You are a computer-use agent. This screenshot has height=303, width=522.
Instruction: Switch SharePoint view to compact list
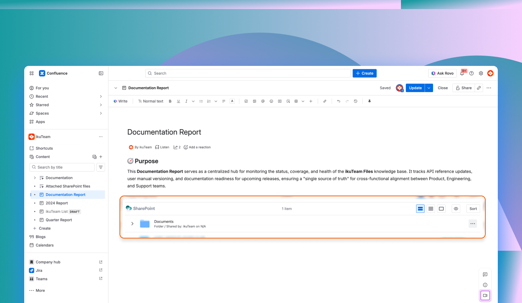[x=431, y=209]
